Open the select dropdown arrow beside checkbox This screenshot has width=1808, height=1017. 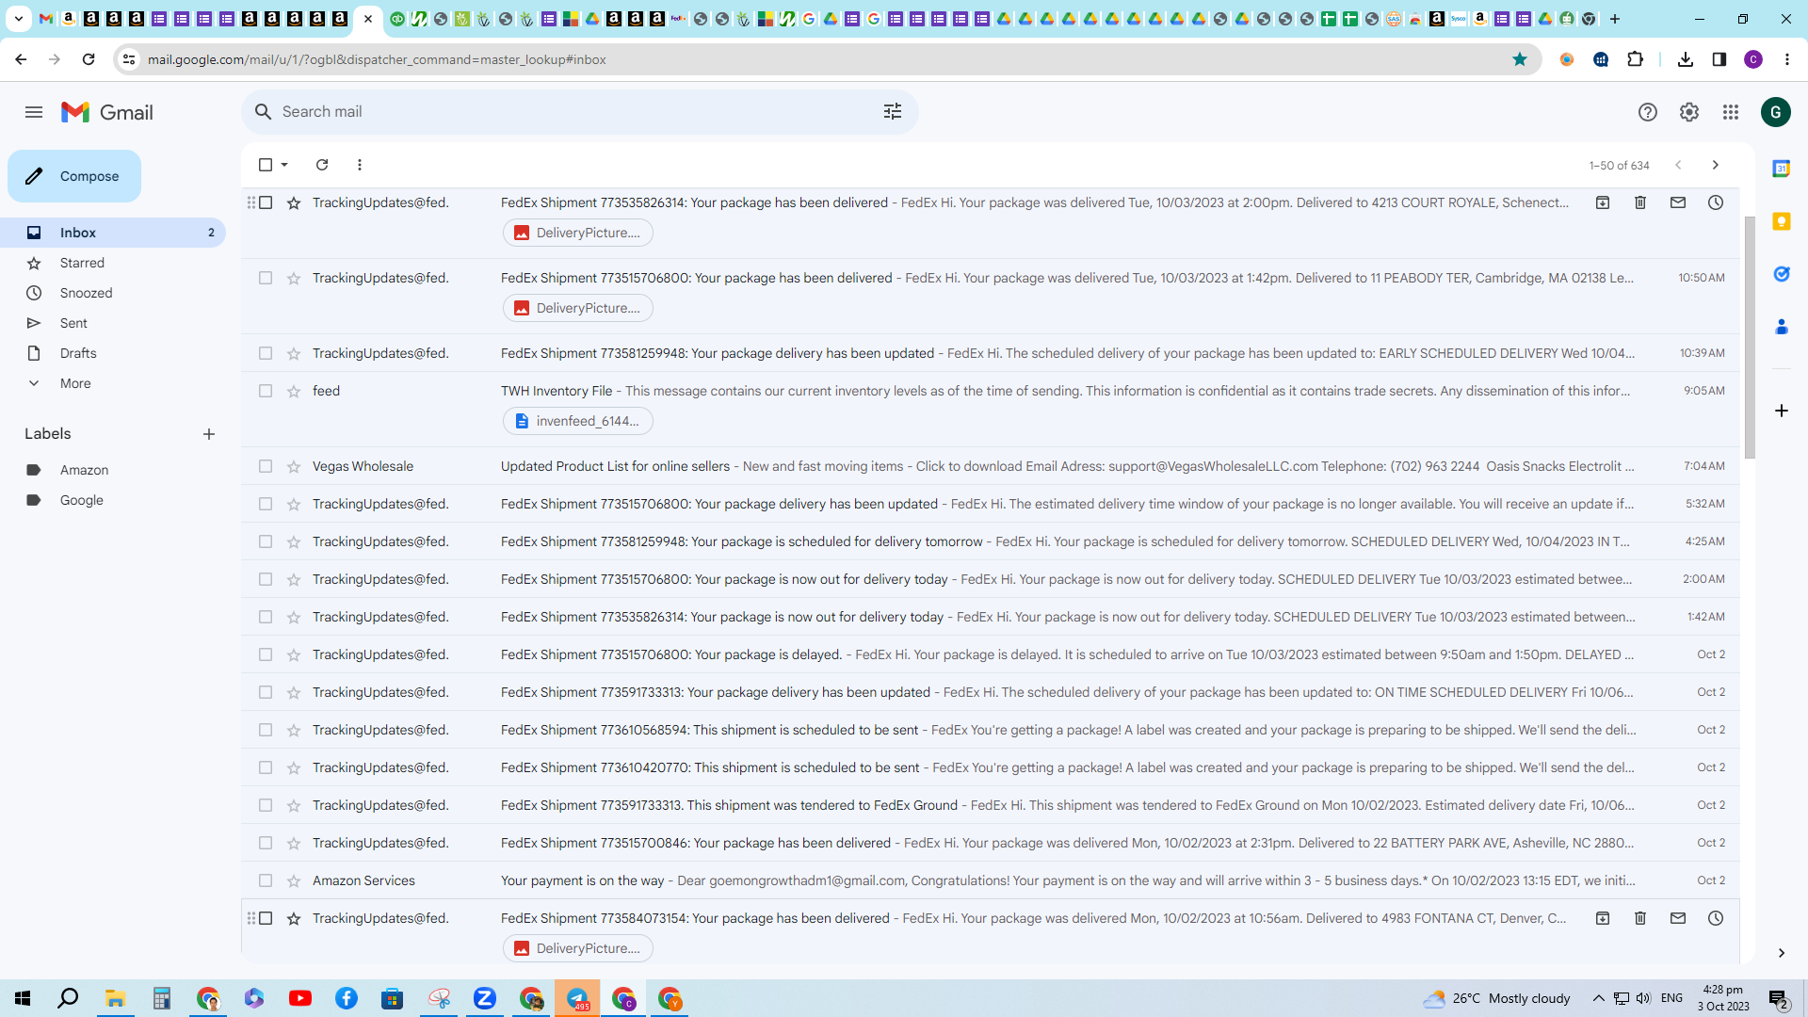(284, 165)
